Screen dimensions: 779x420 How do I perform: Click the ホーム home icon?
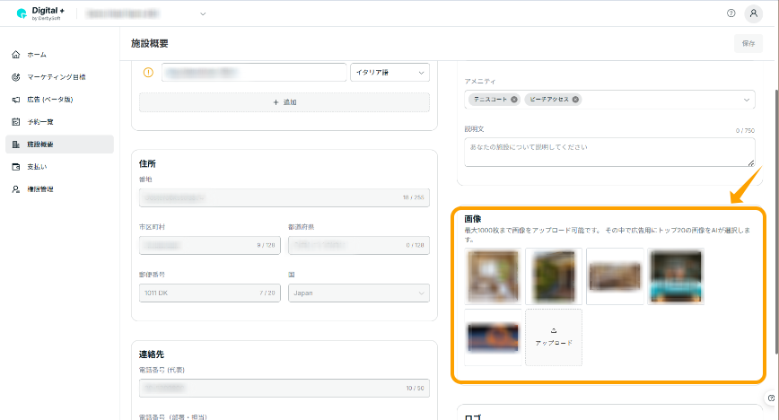coord(16,55)
